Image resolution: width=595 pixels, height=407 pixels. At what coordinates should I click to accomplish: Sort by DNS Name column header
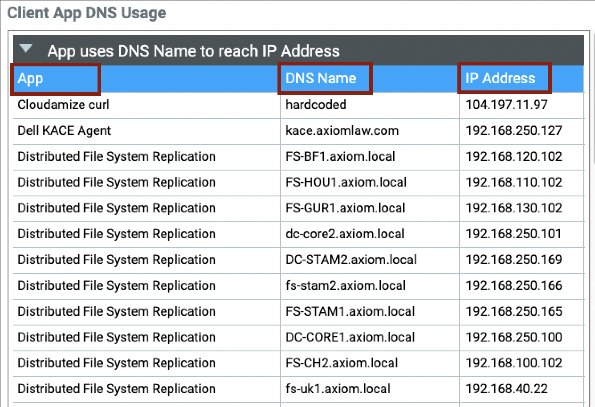point(321,79)
